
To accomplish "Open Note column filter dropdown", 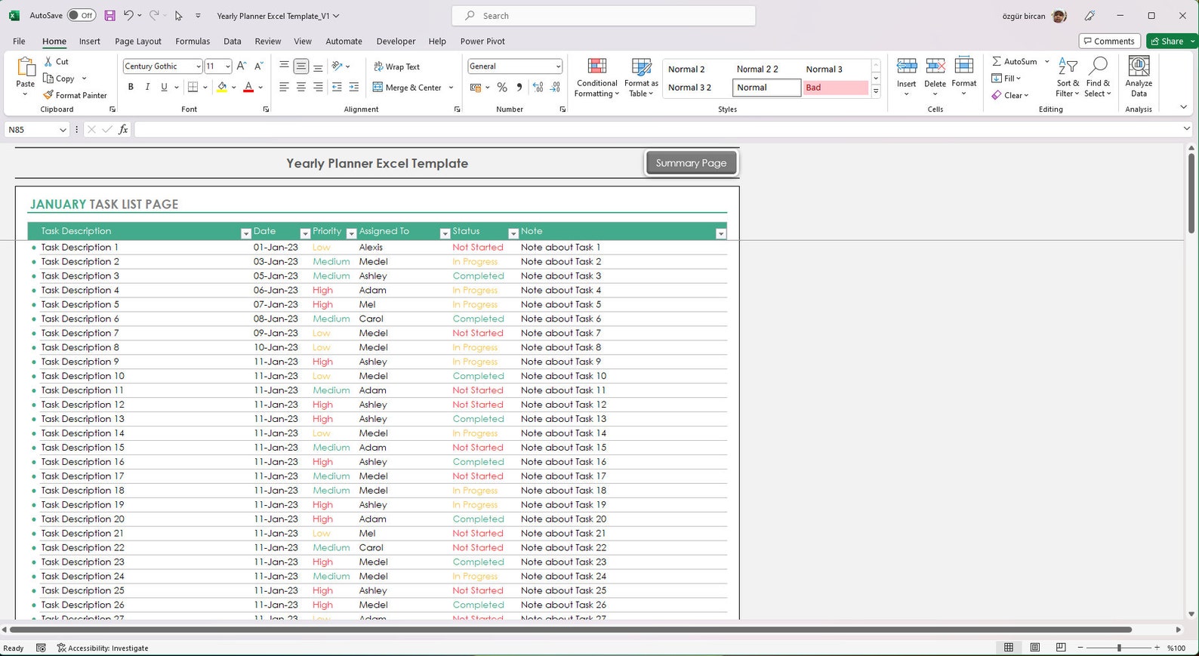I will (721, 233).
